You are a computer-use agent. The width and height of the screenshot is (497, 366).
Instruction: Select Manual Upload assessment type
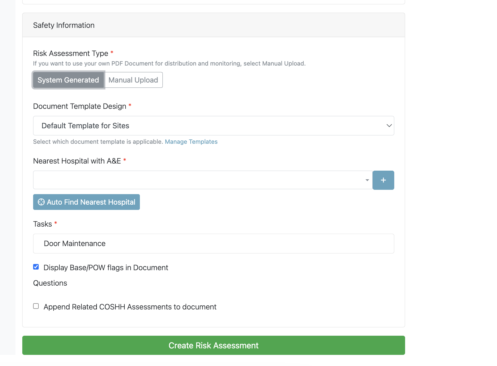tap(133, 80)
